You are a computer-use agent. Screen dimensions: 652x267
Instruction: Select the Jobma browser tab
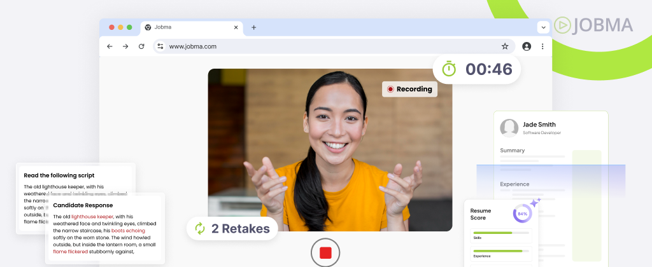coord(192,27)
